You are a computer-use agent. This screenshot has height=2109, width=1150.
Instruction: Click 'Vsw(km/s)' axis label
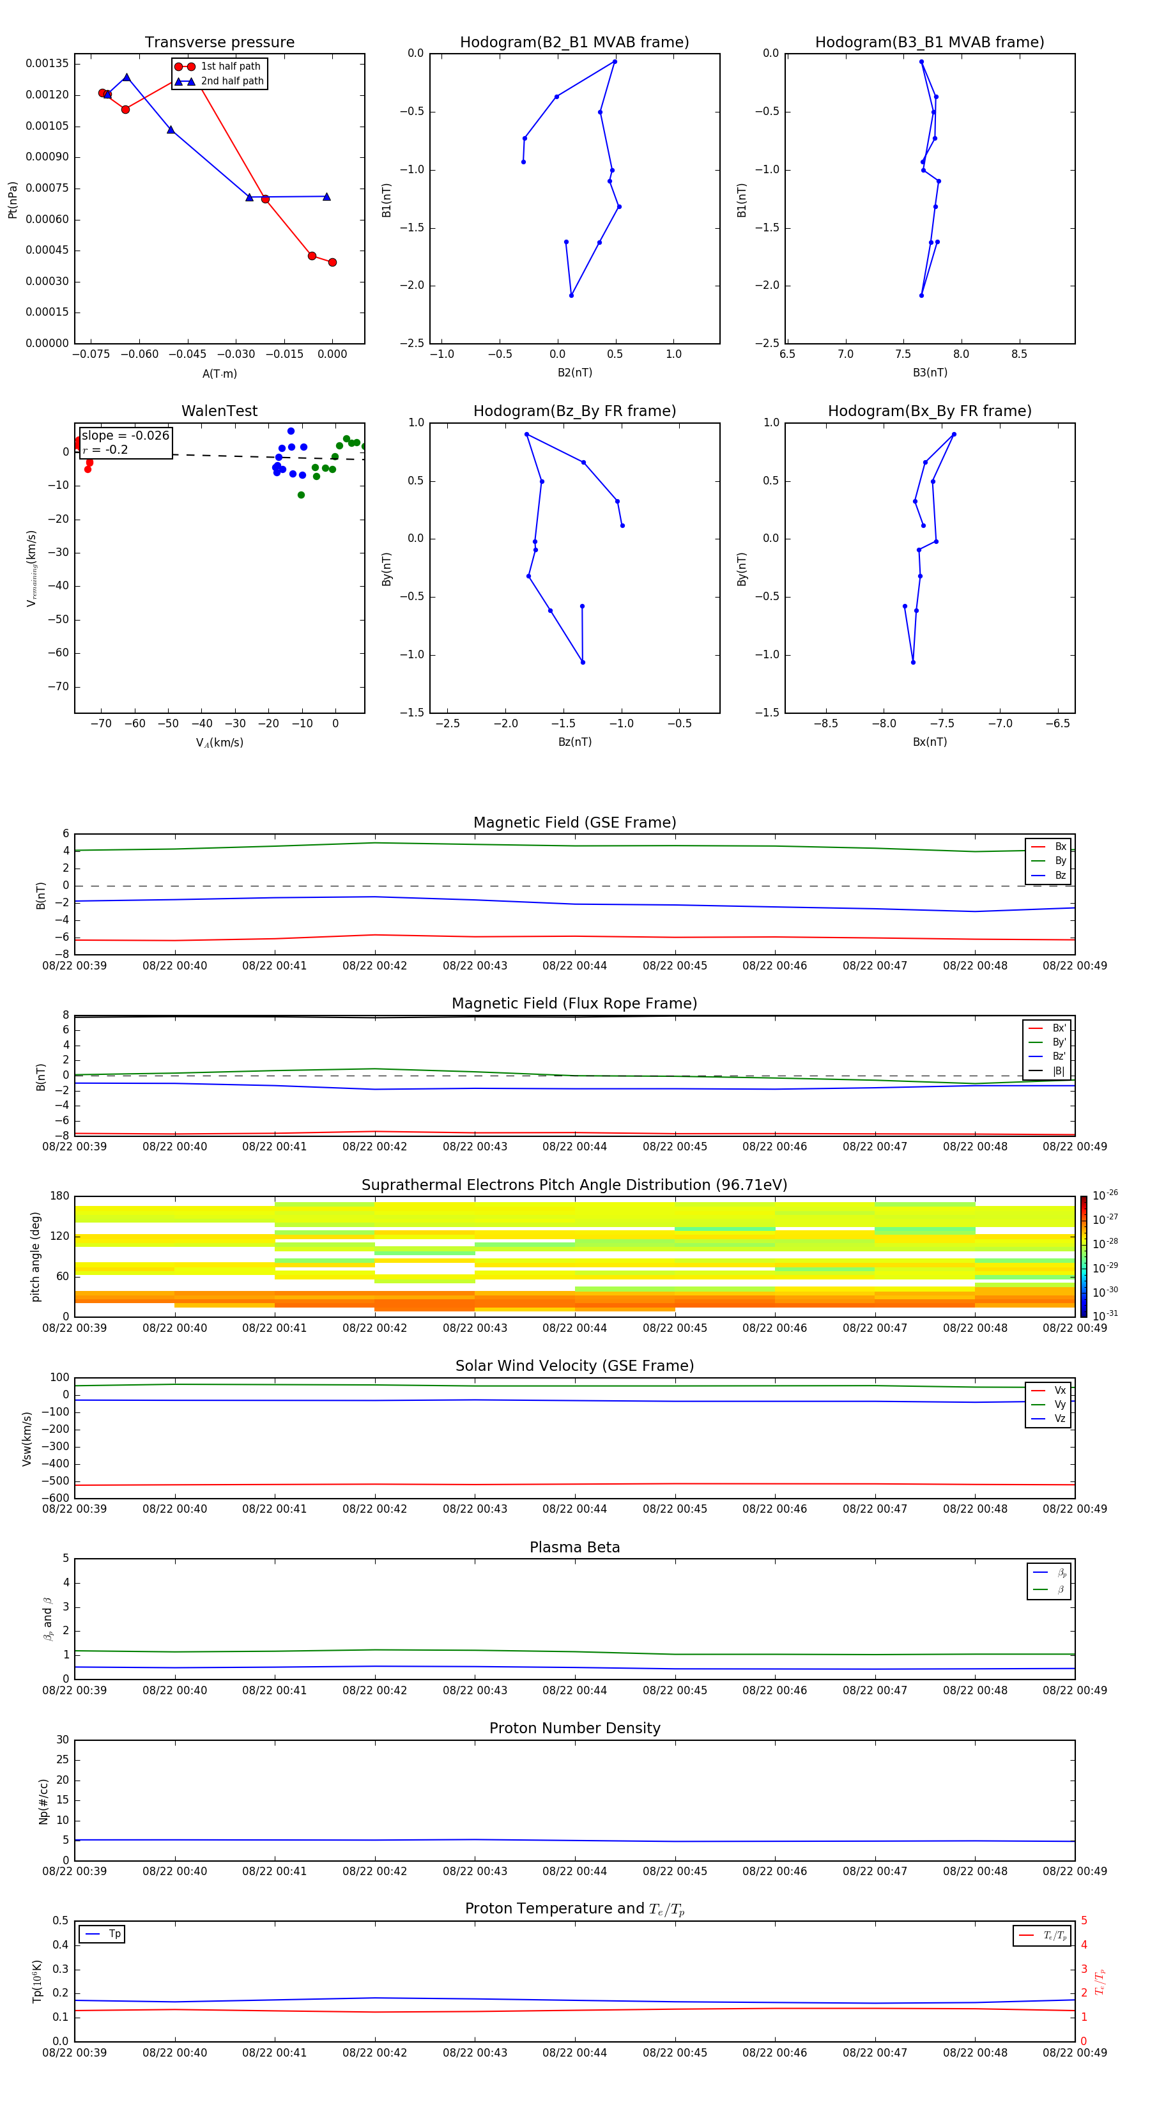point(27,1439)
